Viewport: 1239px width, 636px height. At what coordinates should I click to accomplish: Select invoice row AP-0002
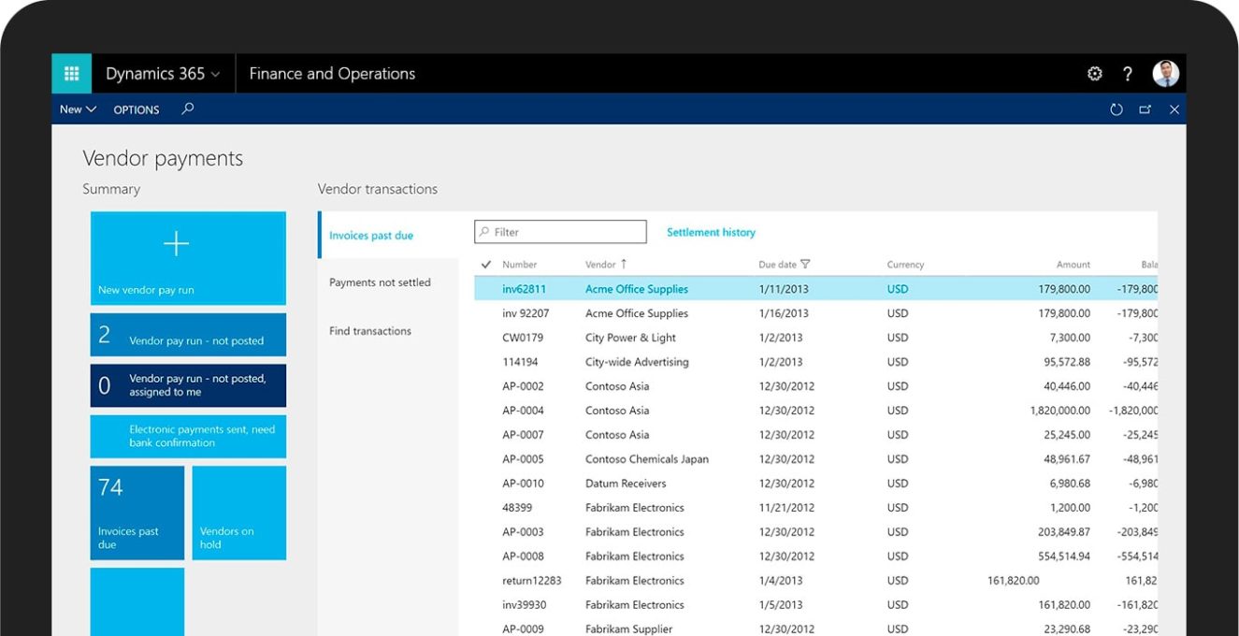click(815, 386)
